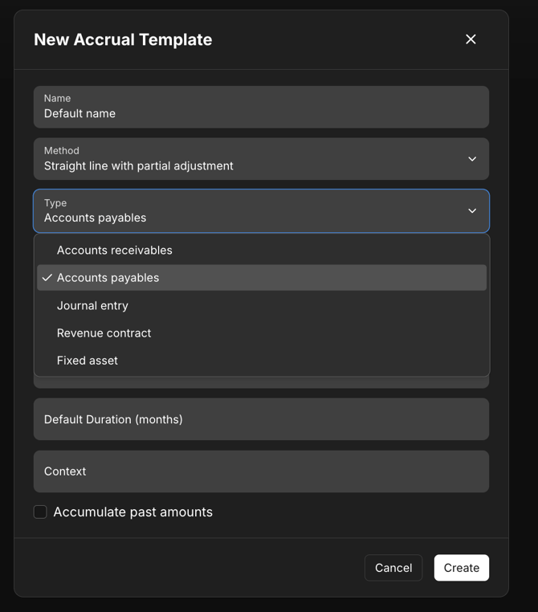
Task: Select Accounts receivables from the list
Action: (114, 250)
